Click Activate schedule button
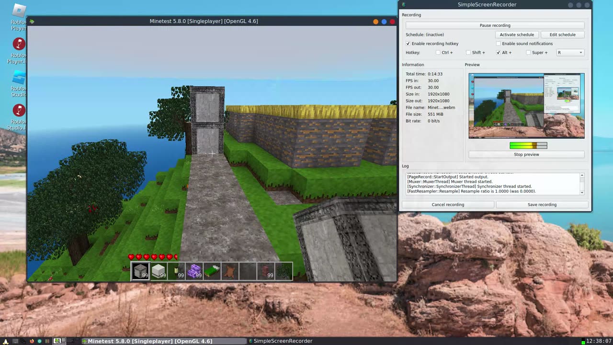Image resolution: width=613 pixels, height=345 pixels. 517,34
